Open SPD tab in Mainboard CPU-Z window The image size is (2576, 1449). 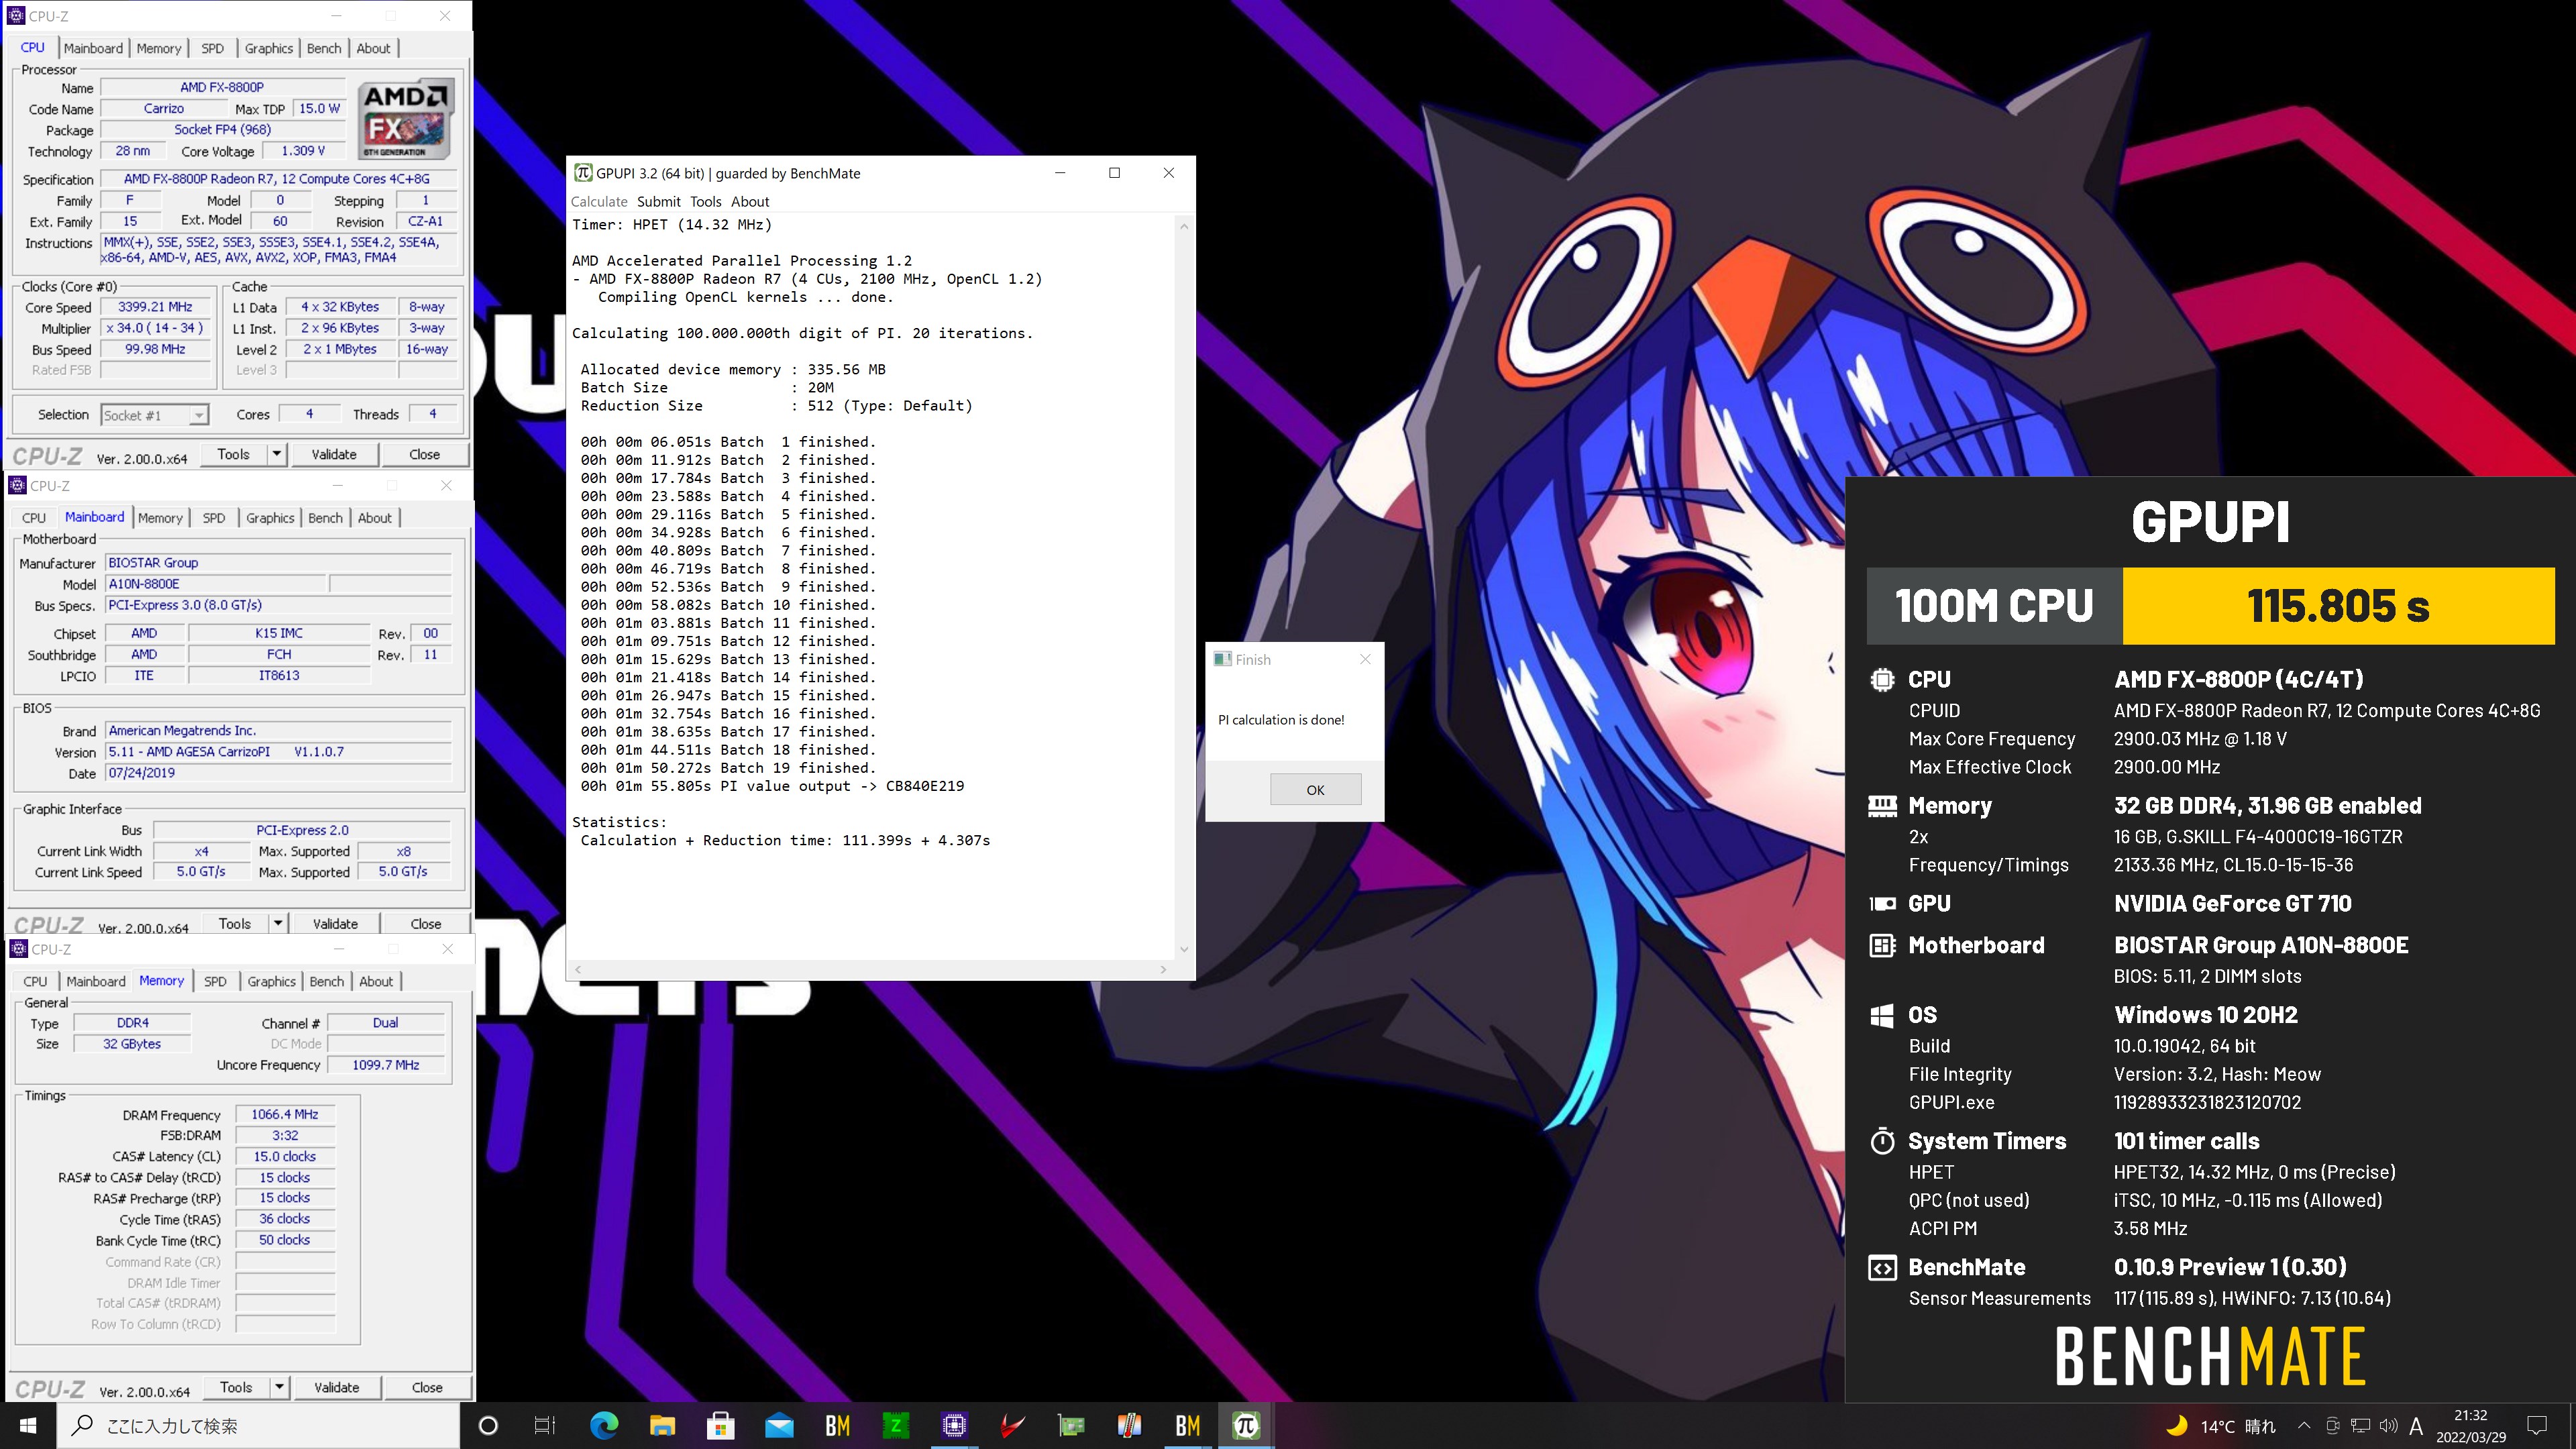[214, 518]
